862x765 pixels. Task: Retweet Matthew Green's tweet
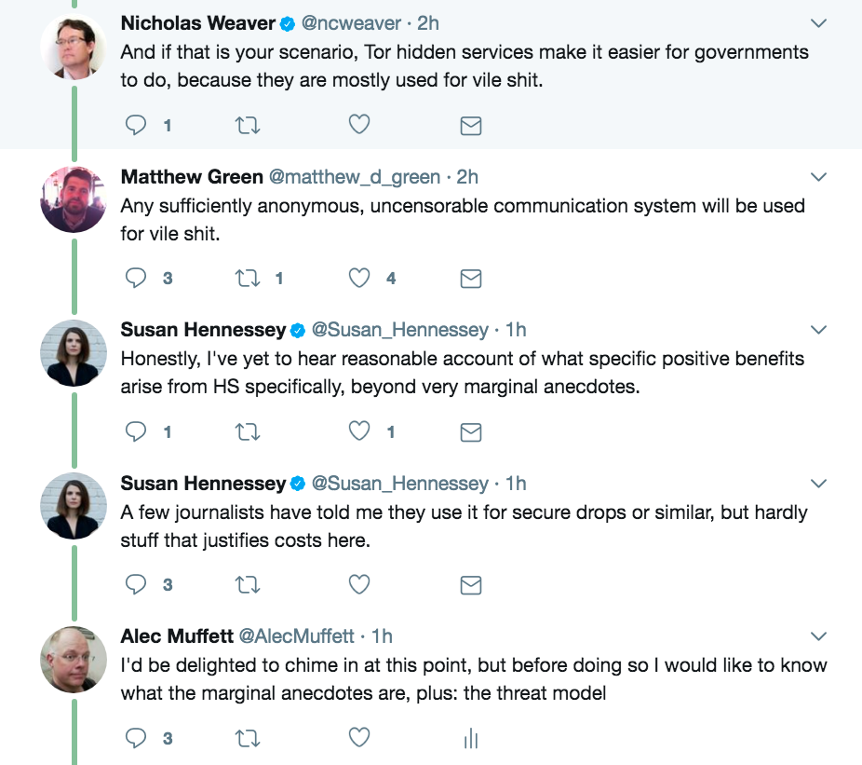tap(248, 279)
